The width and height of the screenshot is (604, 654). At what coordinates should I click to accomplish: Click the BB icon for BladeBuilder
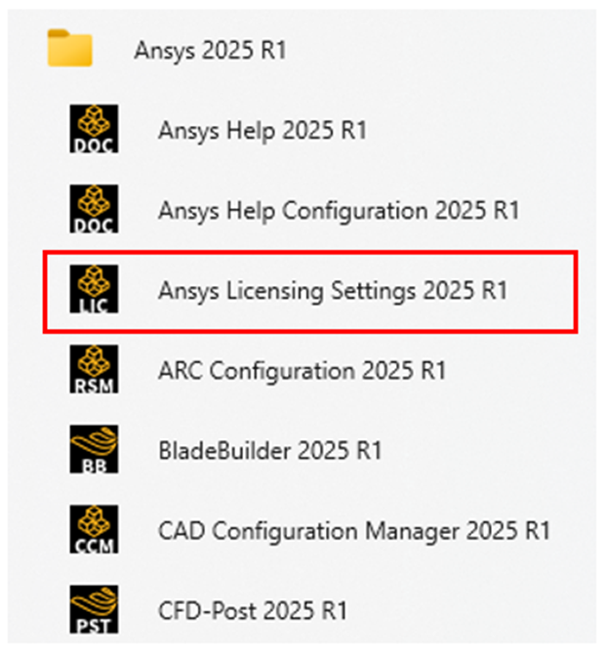click(x=94, y=449)
